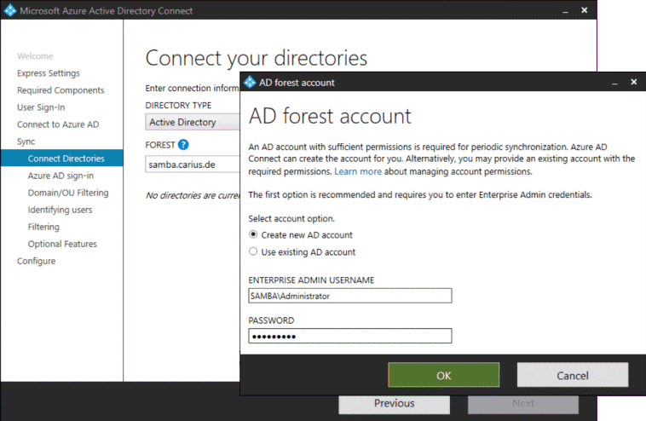The height and width of the screenshot is (421, 646).
Task: Open Filtering step in sidebar
Action: pyautogui.click(x=43, y=227)
